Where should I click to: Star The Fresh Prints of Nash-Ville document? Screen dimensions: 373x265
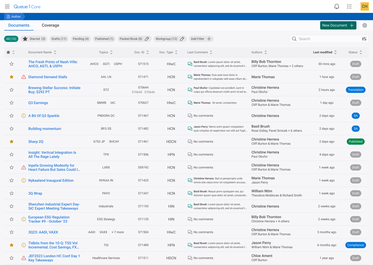click(x=12, y=64)
